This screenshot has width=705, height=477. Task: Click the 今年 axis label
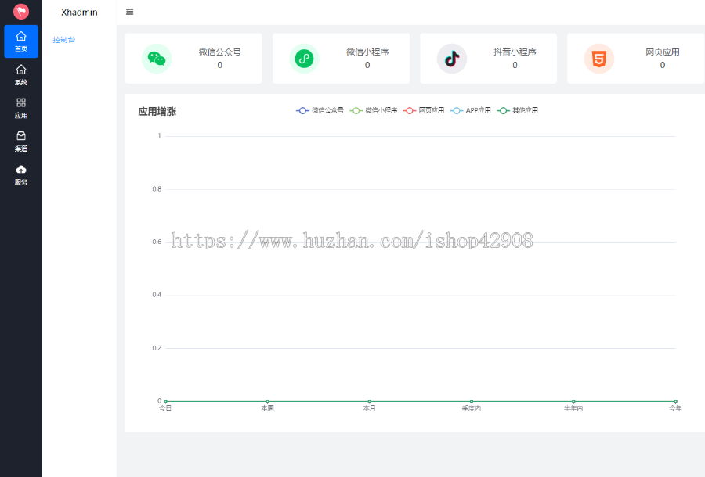pos(675,408)
